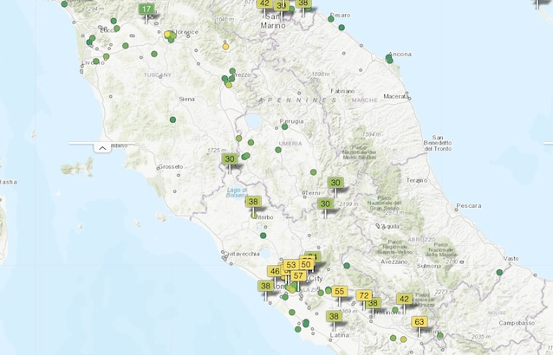Select the green dot near Vasto
This screenshot has width=553, height=355.
click(x=499, y=272)
